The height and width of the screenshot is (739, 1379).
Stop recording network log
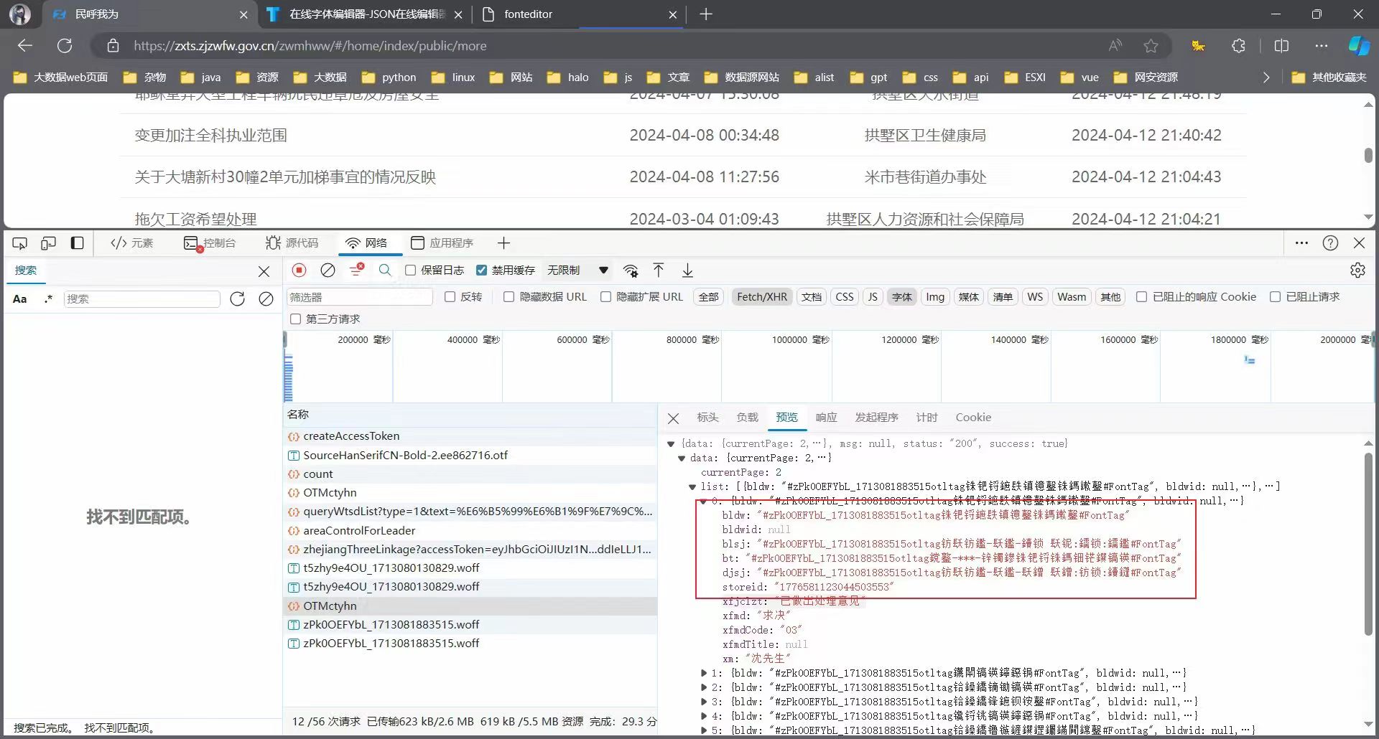tap(300, 270)
